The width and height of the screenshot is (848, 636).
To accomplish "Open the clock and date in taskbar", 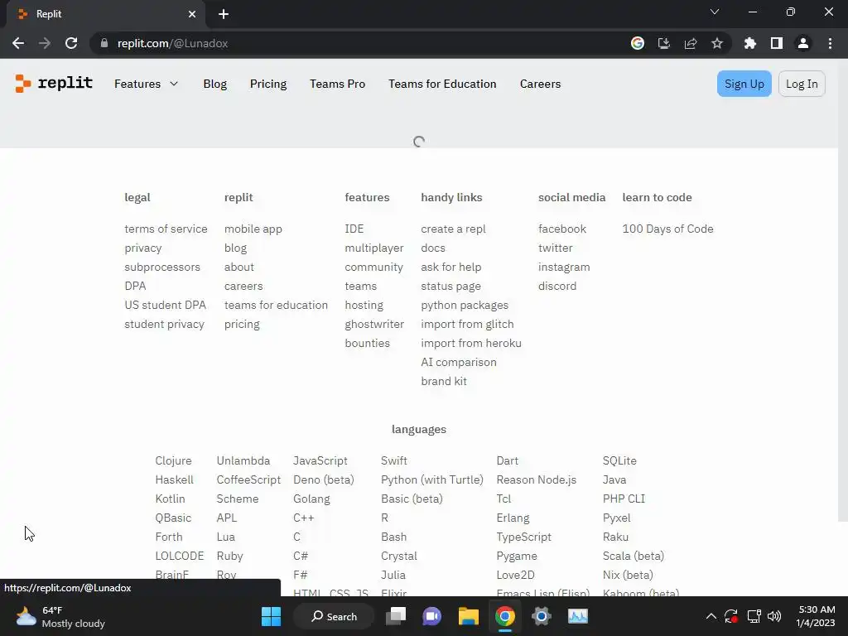I will click(x=815, y=616).
